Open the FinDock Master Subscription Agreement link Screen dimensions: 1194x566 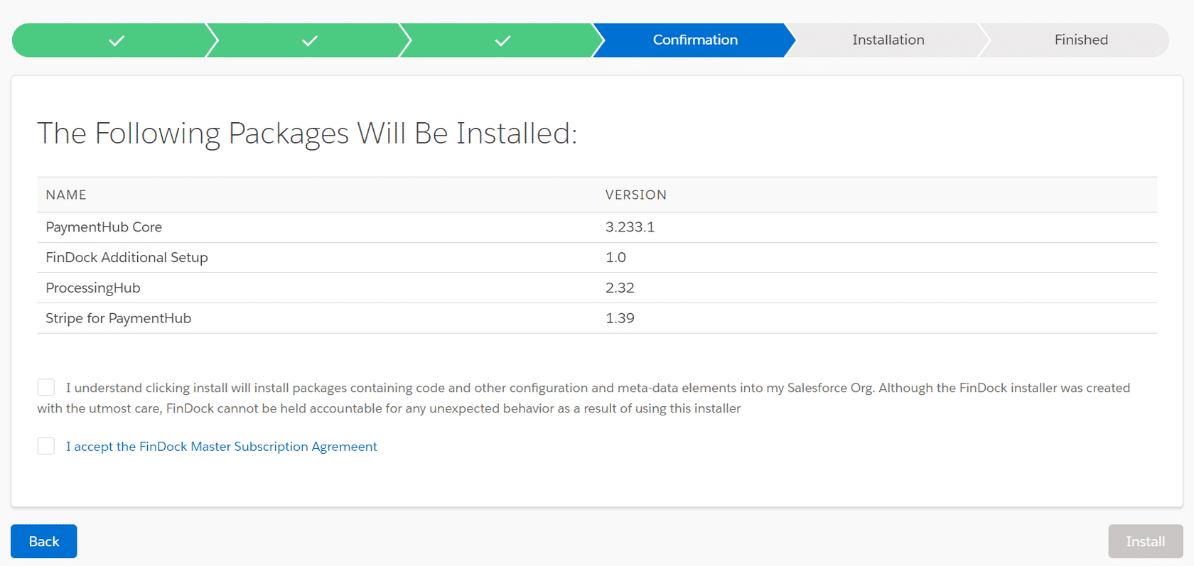(x=221, y=447)
